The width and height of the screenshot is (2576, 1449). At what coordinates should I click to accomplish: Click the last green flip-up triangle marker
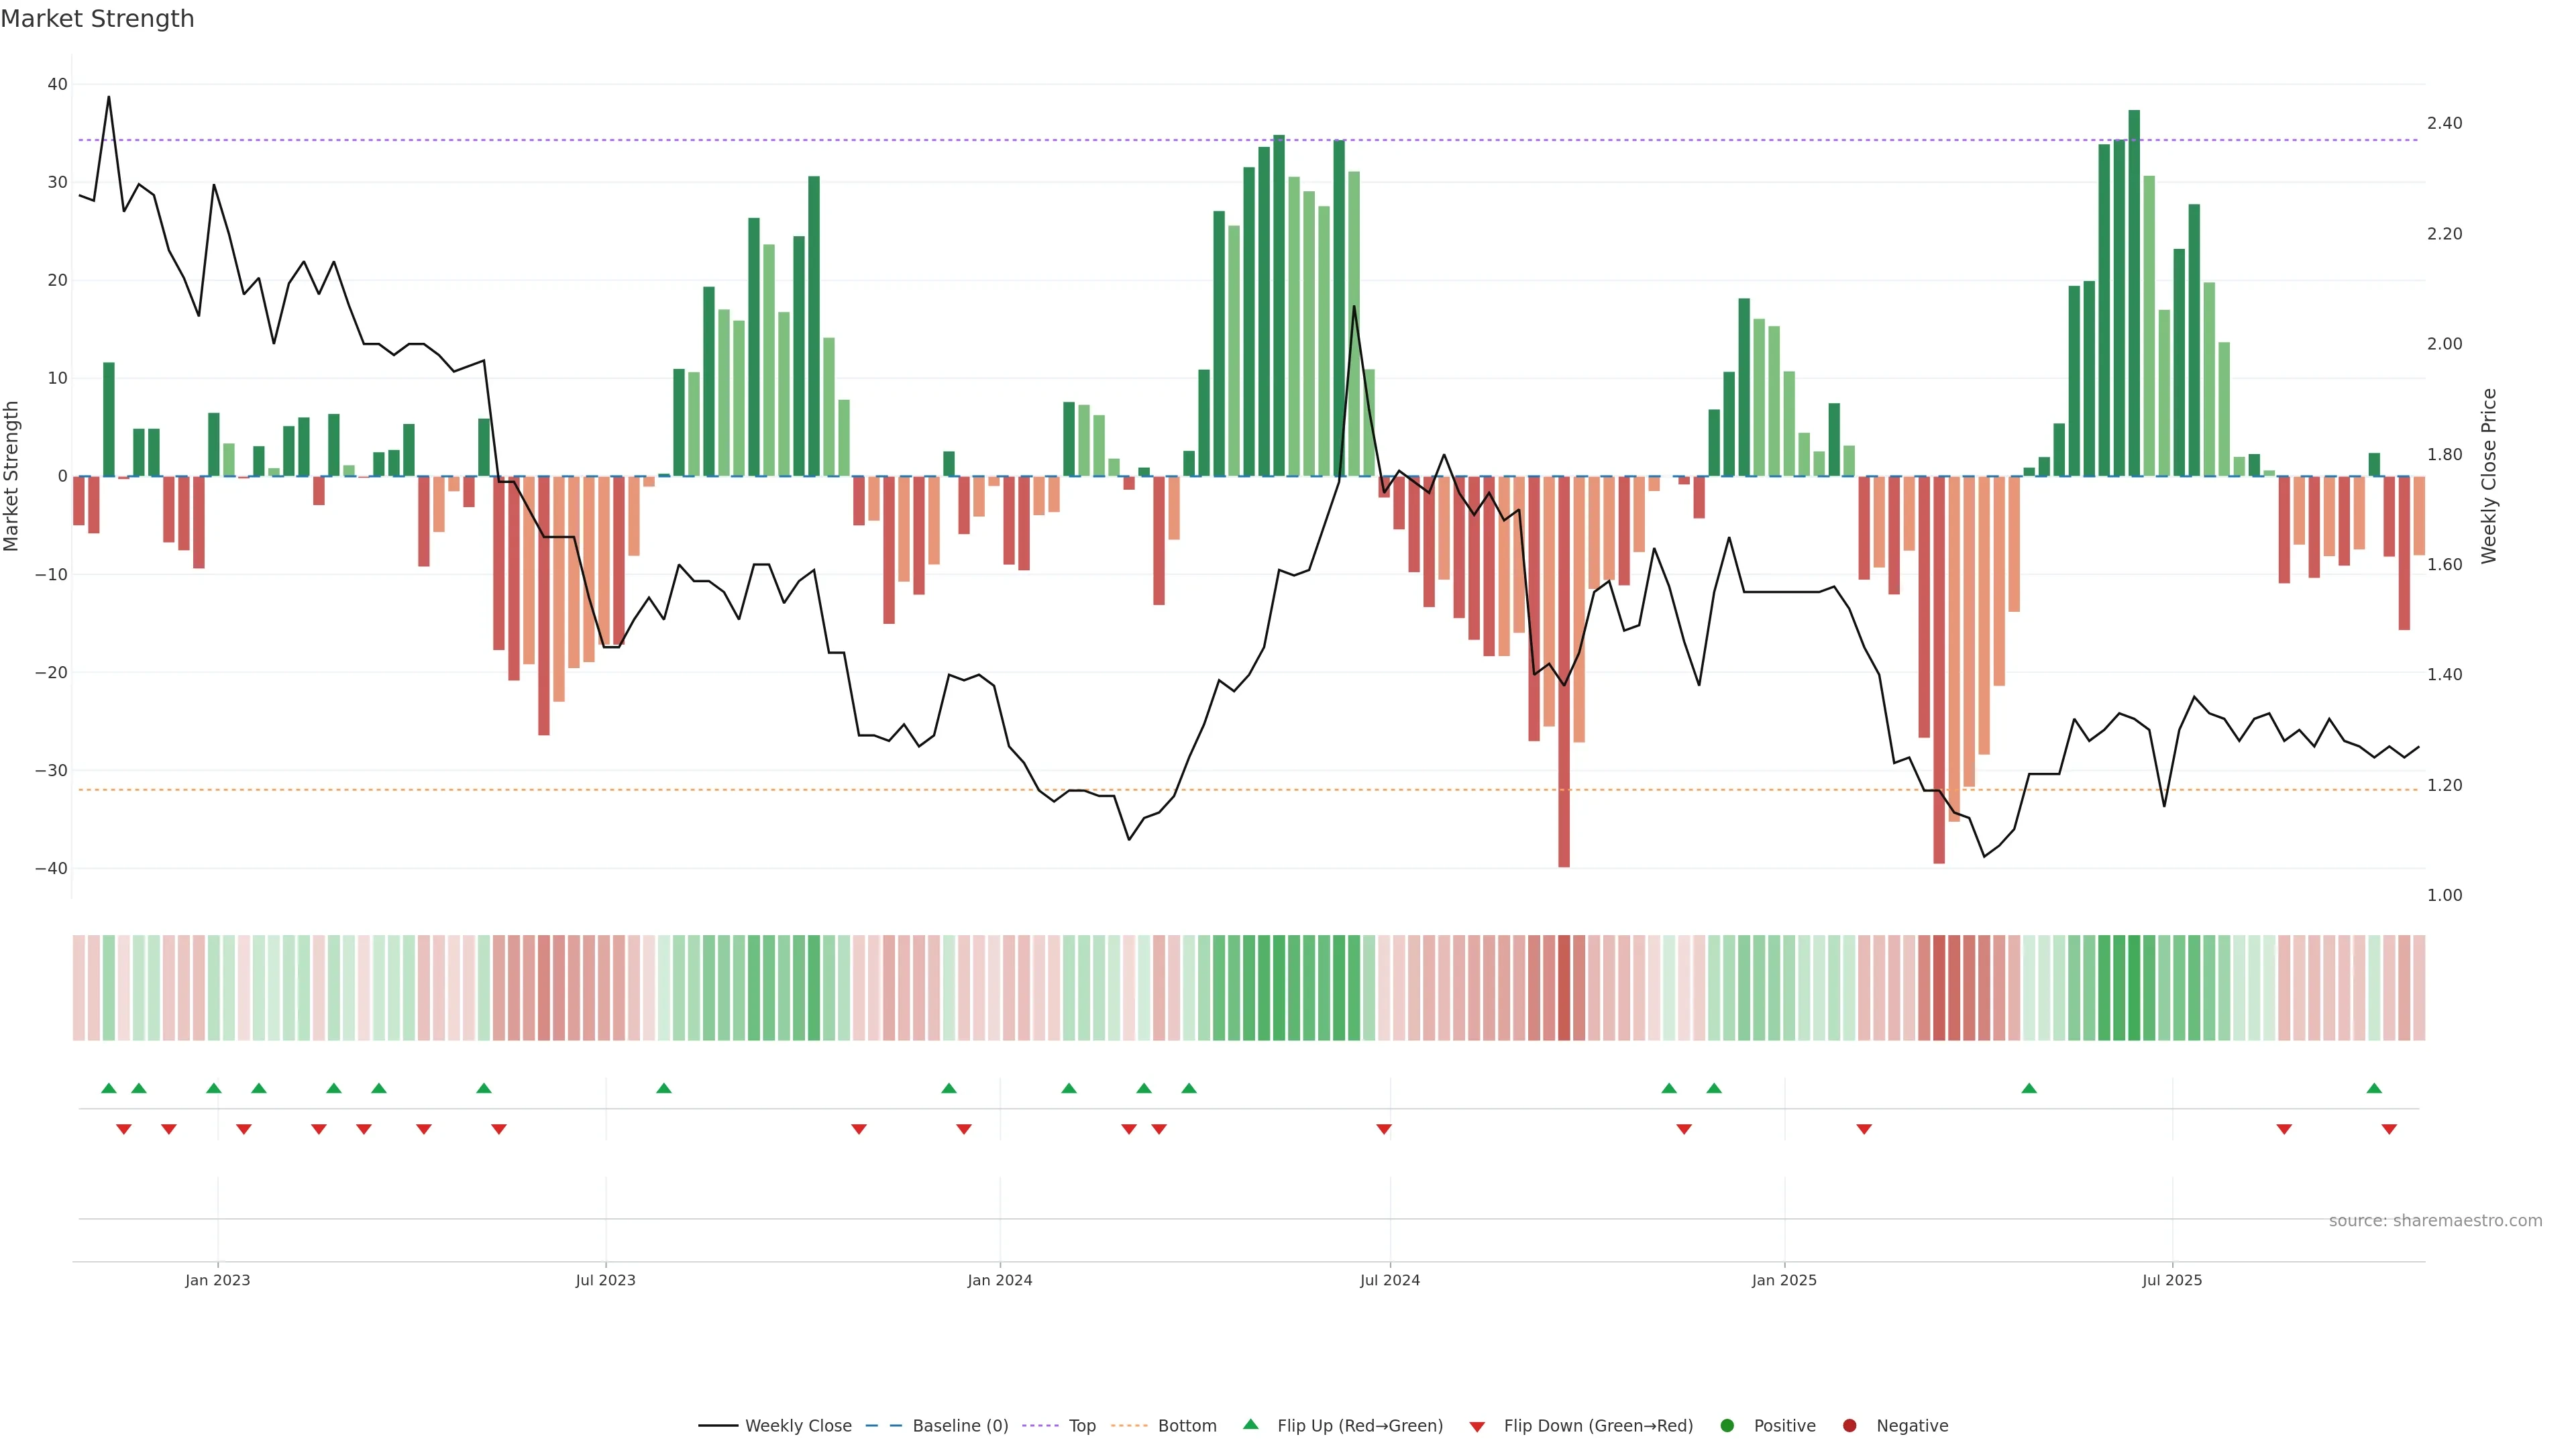click(x=2374, y=1088)
